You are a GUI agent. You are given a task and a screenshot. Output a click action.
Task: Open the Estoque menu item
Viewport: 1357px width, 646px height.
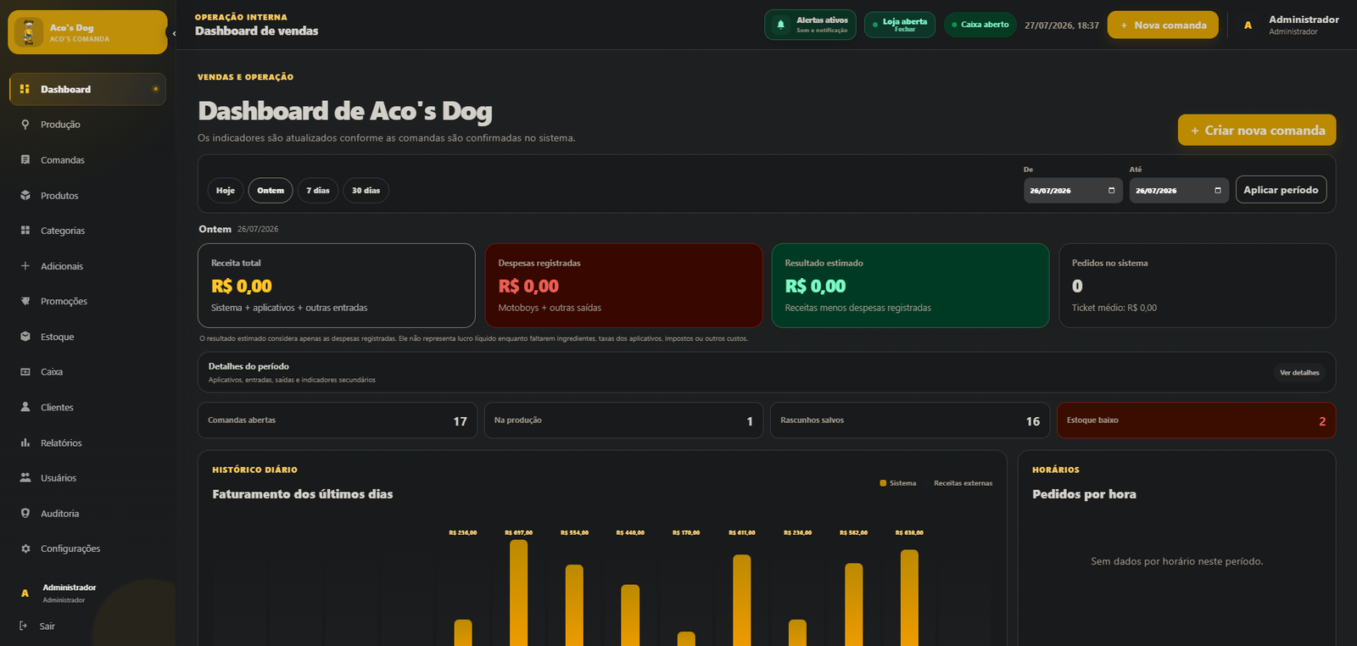click(x=87, y=337)
